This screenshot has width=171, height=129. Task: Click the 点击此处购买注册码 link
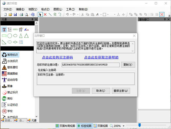(57, 57)
